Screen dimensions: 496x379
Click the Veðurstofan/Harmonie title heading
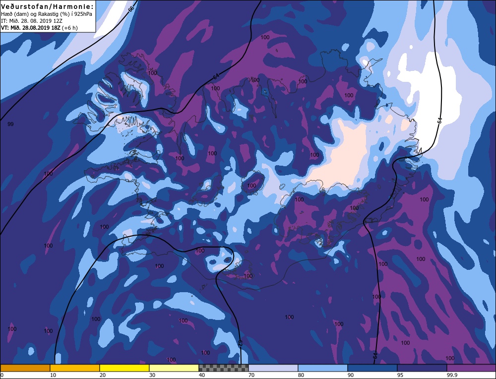48,6
